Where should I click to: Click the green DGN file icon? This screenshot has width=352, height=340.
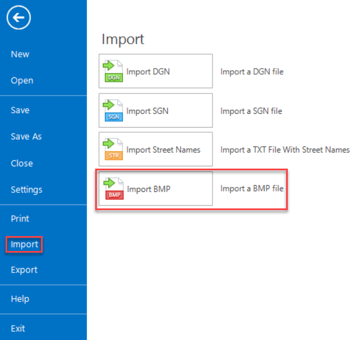coord(113,71)
